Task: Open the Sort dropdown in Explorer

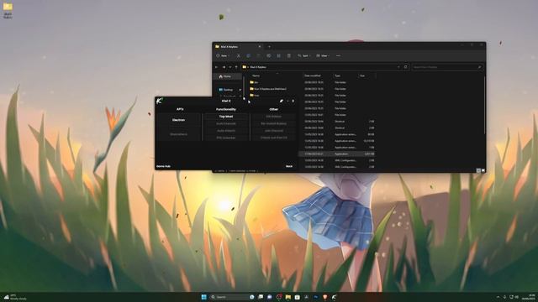Action: pos(303,55)
